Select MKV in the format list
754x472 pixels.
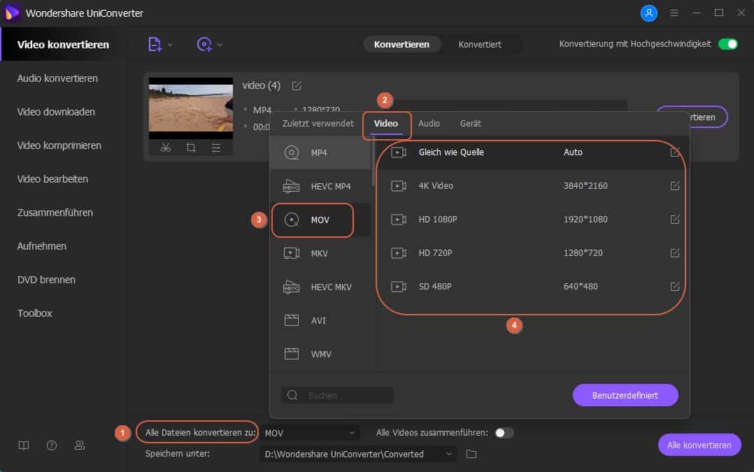320,253
